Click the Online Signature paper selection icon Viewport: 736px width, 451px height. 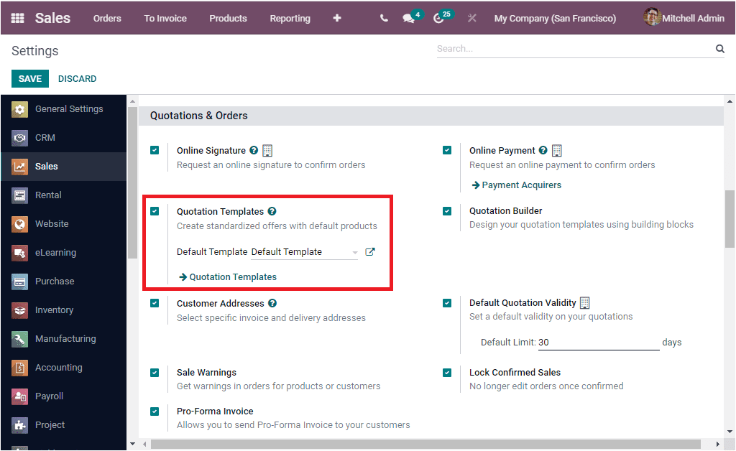click(x=267, y=149)
